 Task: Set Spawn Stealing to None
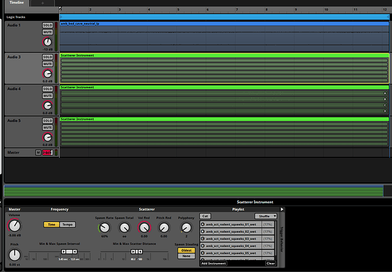pos(186,256)
